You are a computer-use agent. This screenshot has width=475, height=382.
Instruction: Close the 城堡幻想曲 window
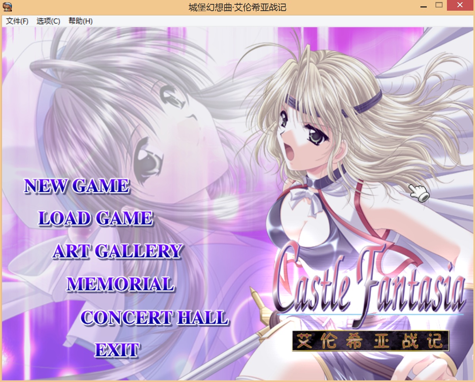tap(460, 5)
